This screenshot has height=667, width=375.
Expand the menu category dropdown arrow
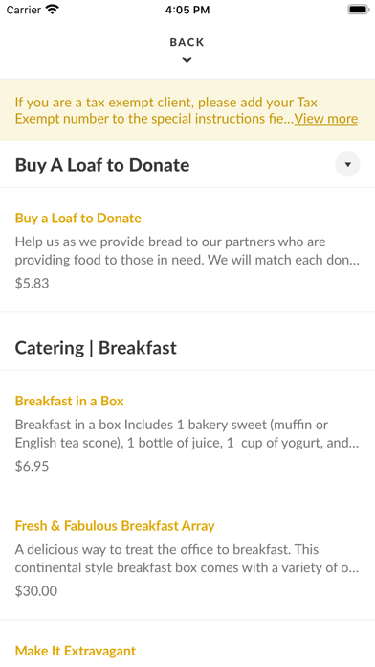[x=347, y=164]
